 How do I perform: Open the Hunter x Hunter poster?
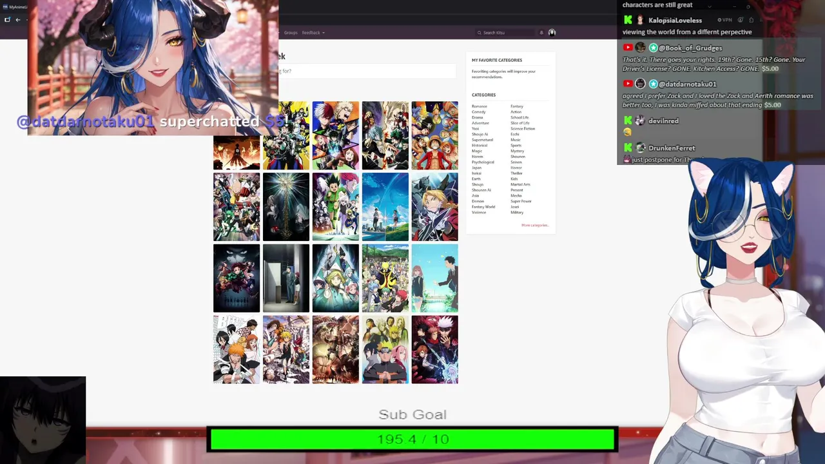point(336,207)
